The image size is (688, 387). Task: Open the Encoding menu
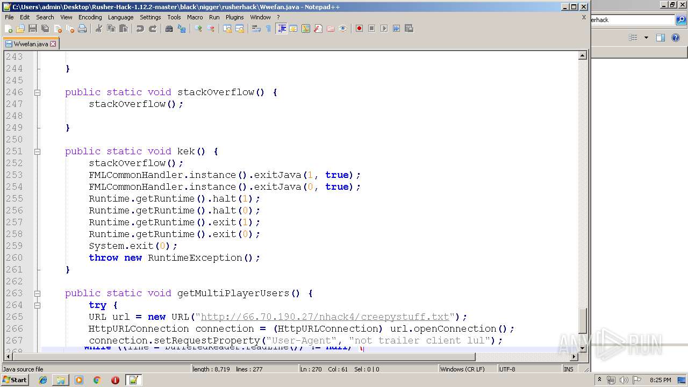(x=90, y=17)
